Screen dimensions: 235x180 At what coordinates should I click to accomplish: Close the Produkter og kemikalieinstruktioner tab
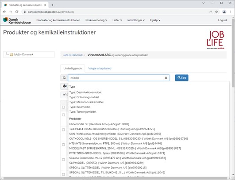point(45,5)
